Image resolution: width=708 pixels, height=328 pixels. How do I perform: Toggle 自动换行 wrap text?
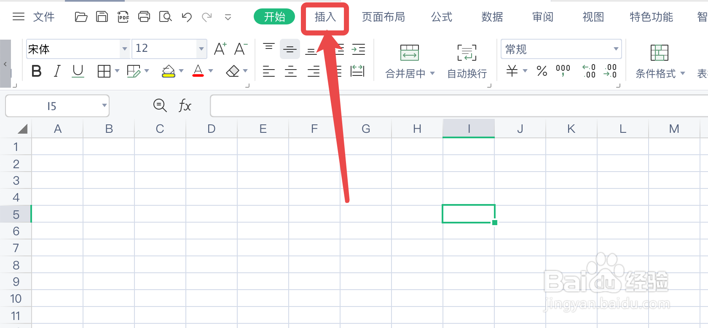pyautogui.click(x=467, y=62)
